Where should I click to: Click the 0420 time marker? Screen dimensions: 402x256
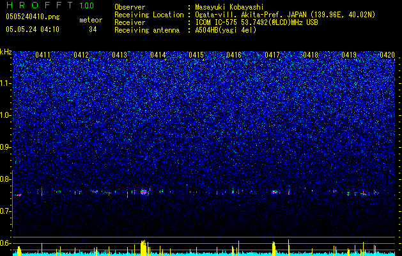387,55
